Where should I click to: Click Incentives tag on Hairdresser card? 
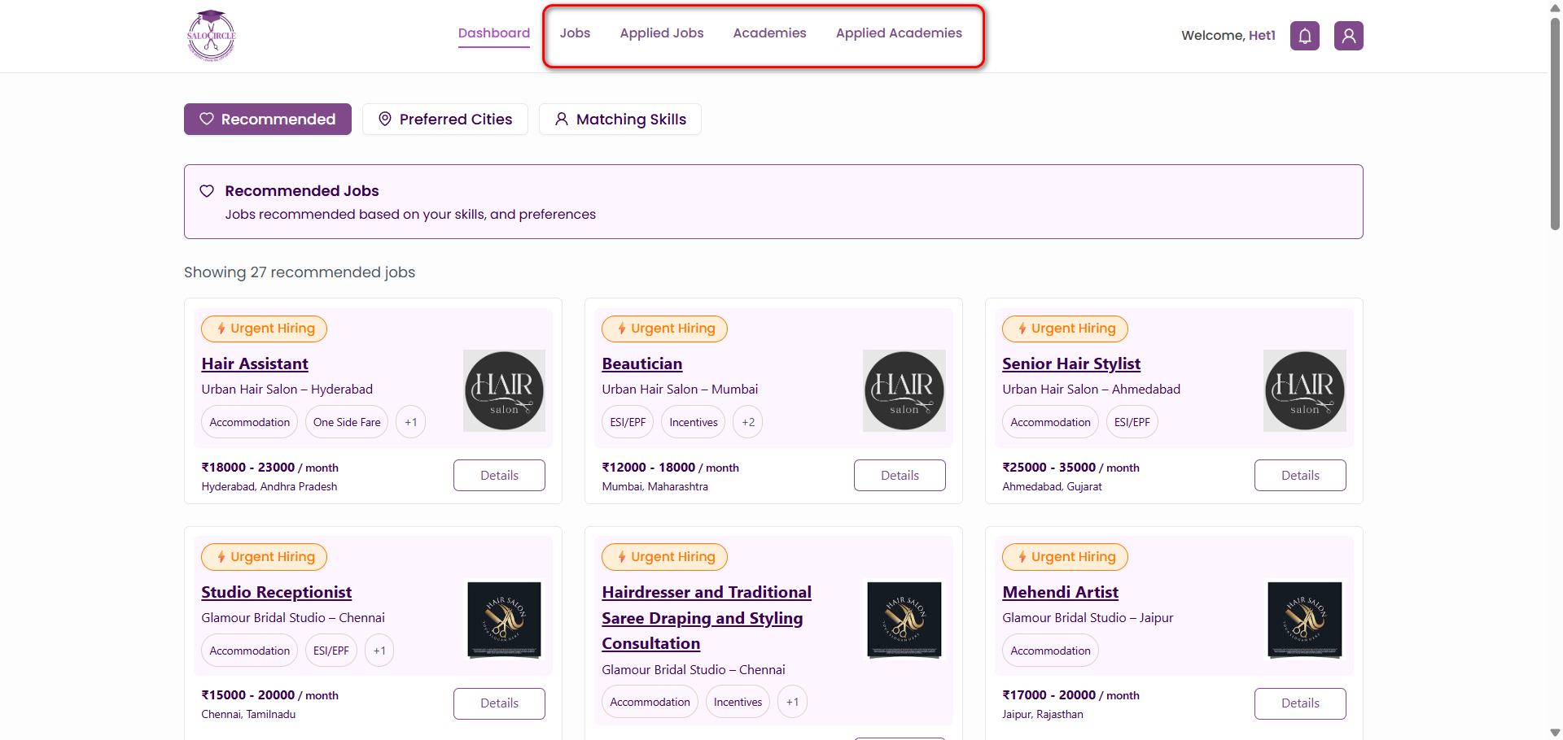click(x=738, y=702)
